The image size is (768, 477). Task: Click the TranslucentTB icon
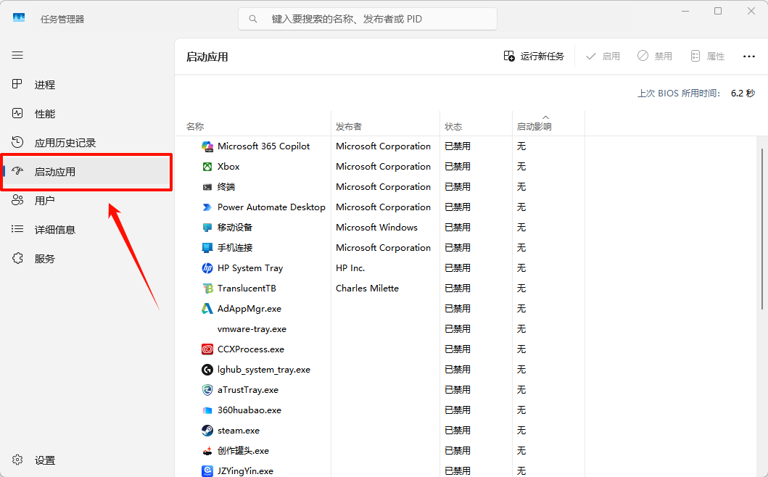(207, 289)
